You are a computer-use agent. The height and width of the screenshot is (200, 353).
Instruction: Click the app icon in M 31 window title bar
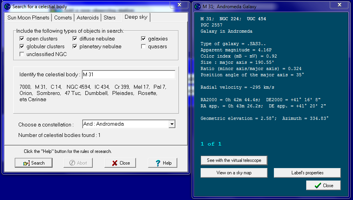coord(198,7)
